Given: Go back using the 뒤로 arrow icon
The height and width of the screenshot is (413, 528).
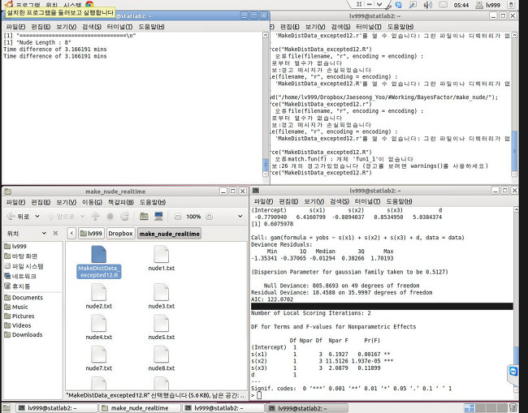Looking at the screenshot, I should click(11, 217).
